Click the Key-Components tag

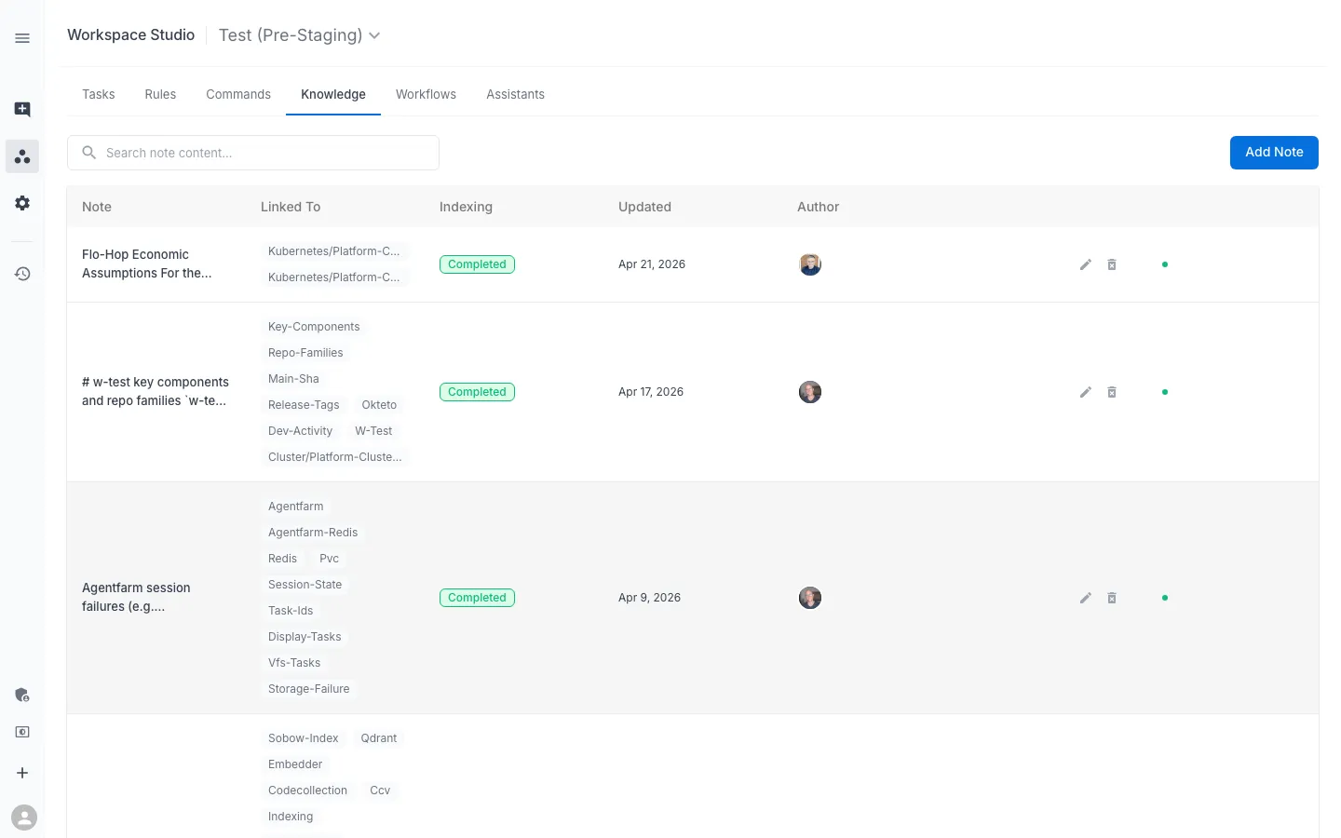(x=314, y=327)
